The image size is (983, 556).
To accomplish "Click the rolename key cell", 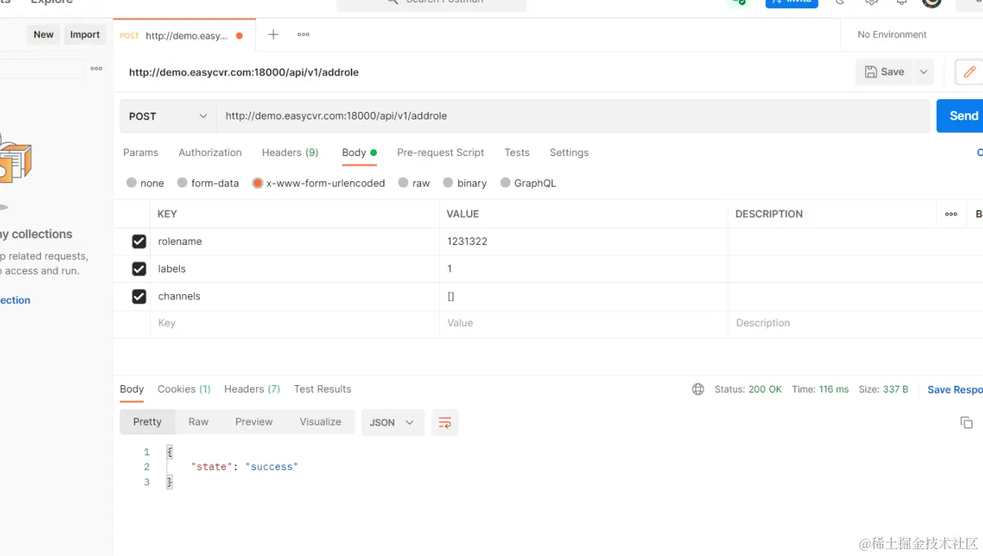I will [295, 242].
